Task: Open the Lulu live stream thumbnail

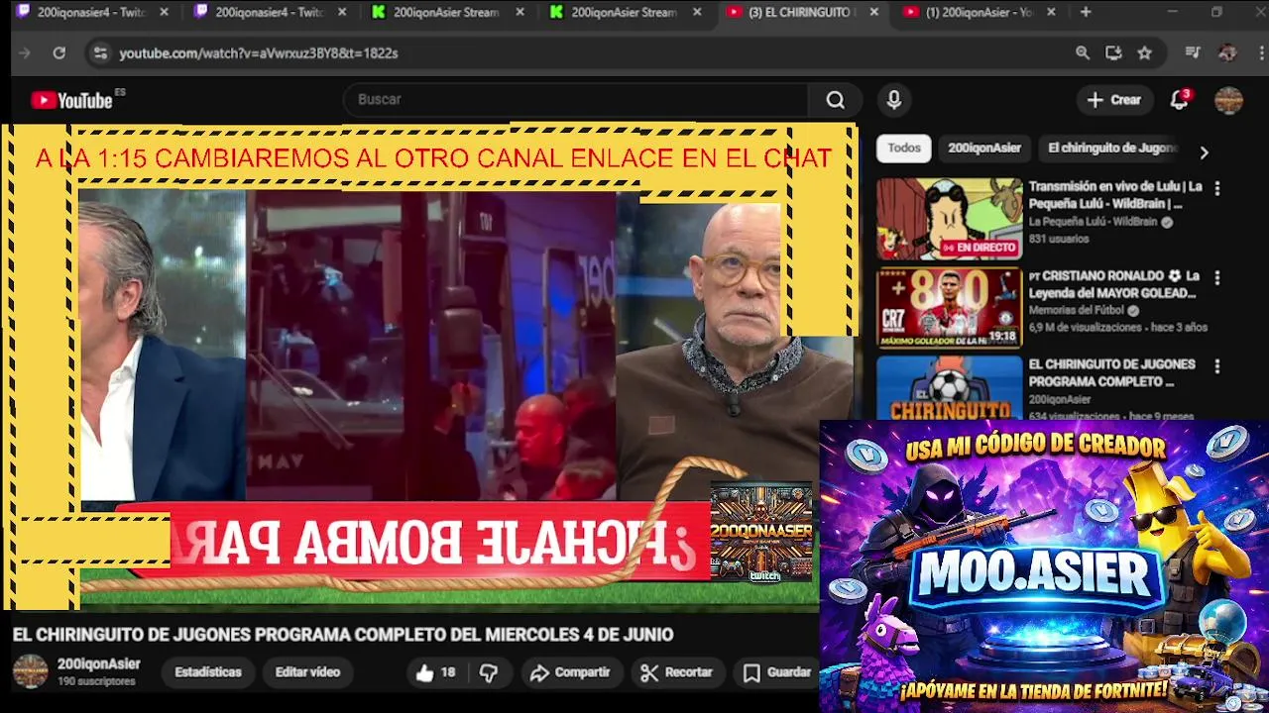Action: pyautogui.click(x=949, y=219)
